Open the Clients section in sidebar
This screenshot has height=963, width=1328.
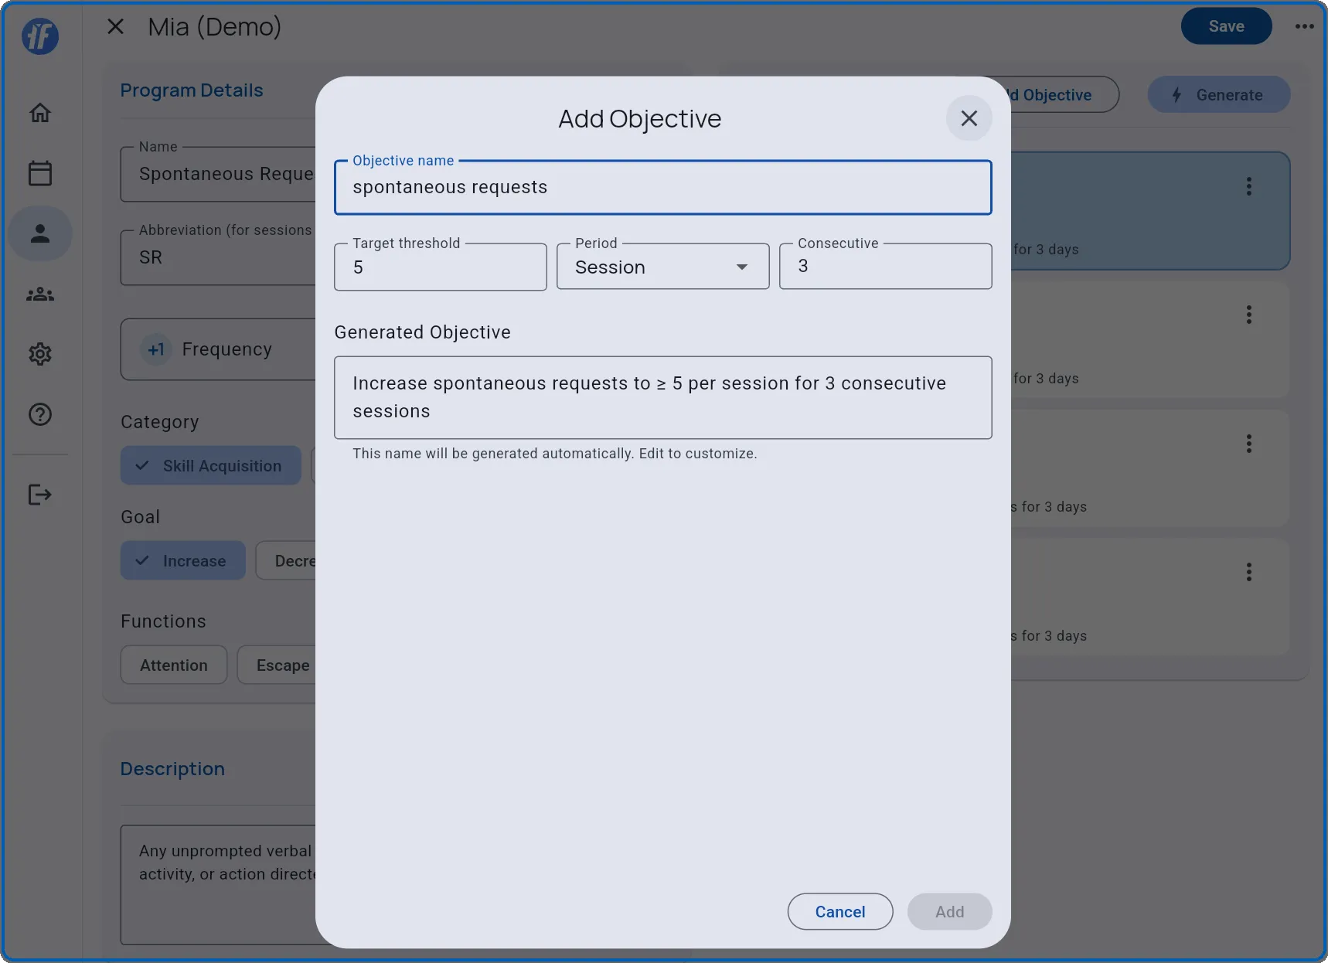tap(39, 233)
